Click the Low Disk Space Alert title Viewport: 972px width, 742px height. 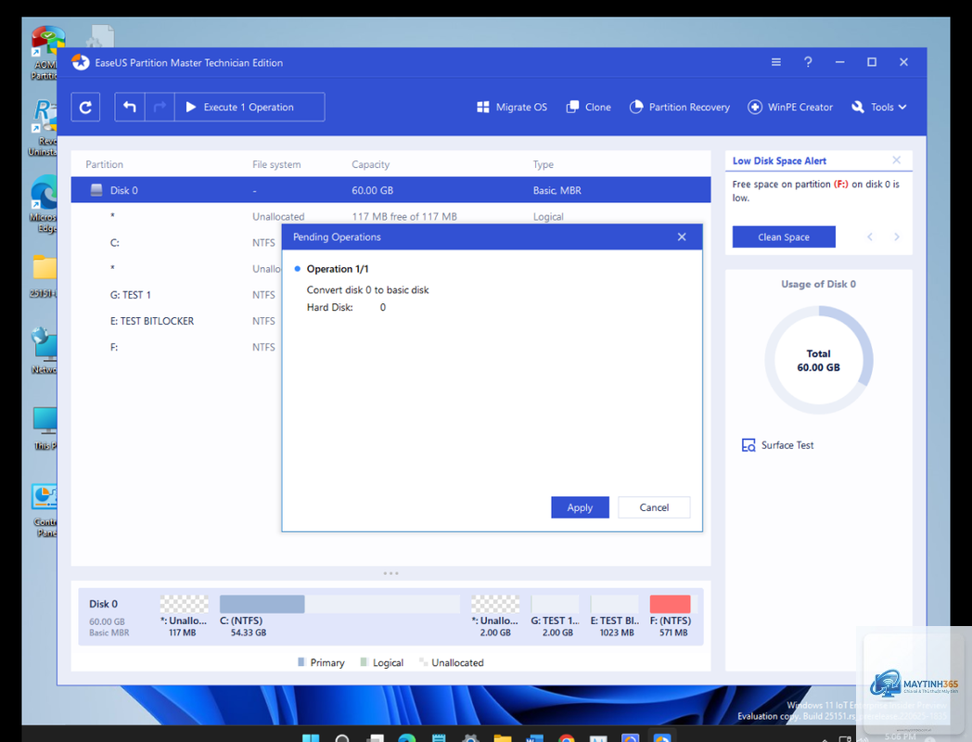coord(779,160)
